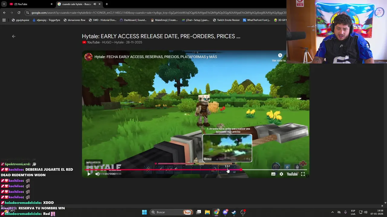Add video to Watch Later clock icon
Screen dimensions: 387x217
click(x=280, y=55)
